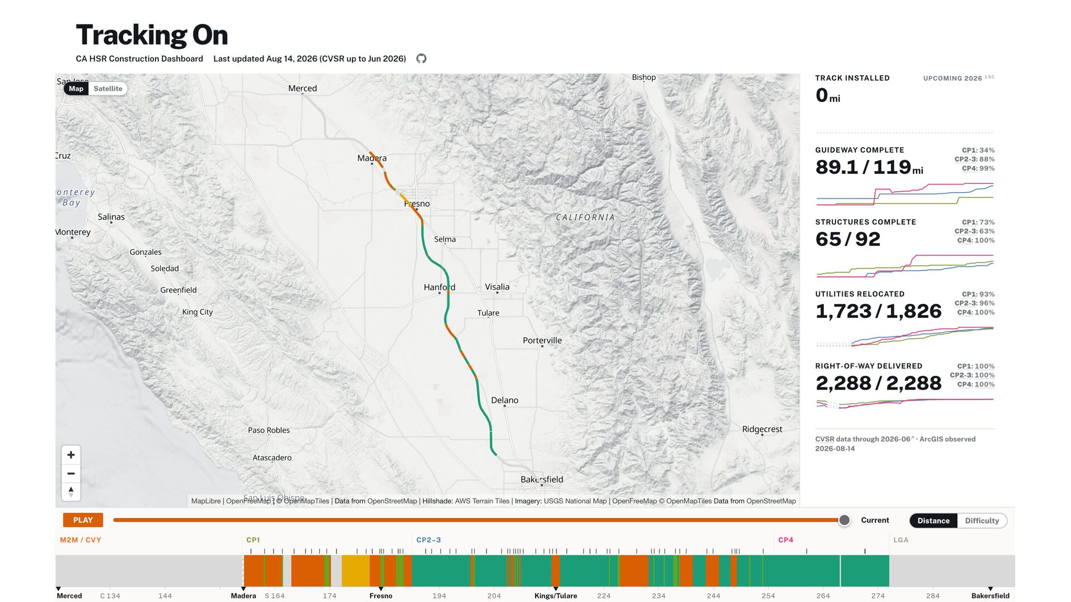Click the Merced station marker triangle
Screen dimensions: 1071x602
click(58, 589)
